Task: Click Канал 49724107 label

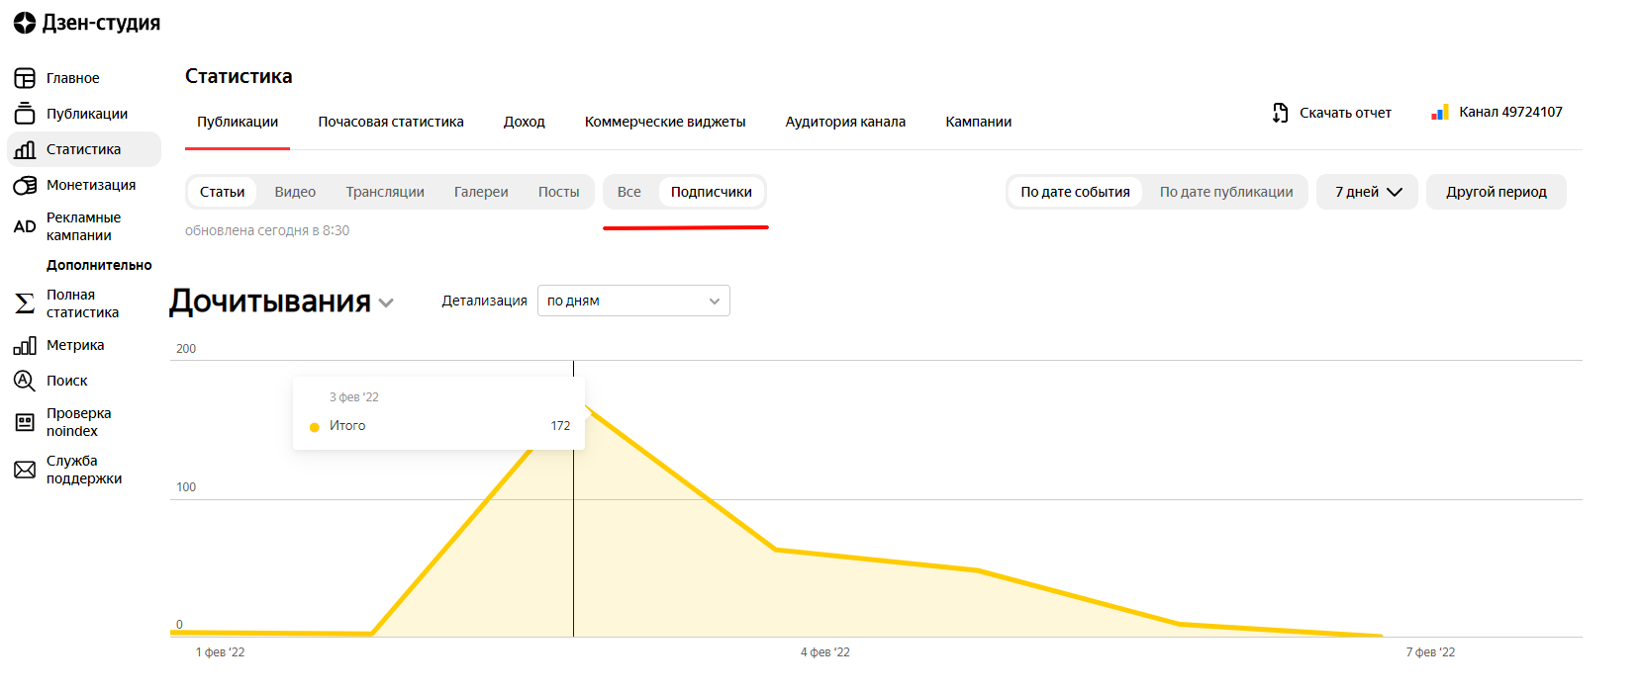Action: coord(1510,112)
